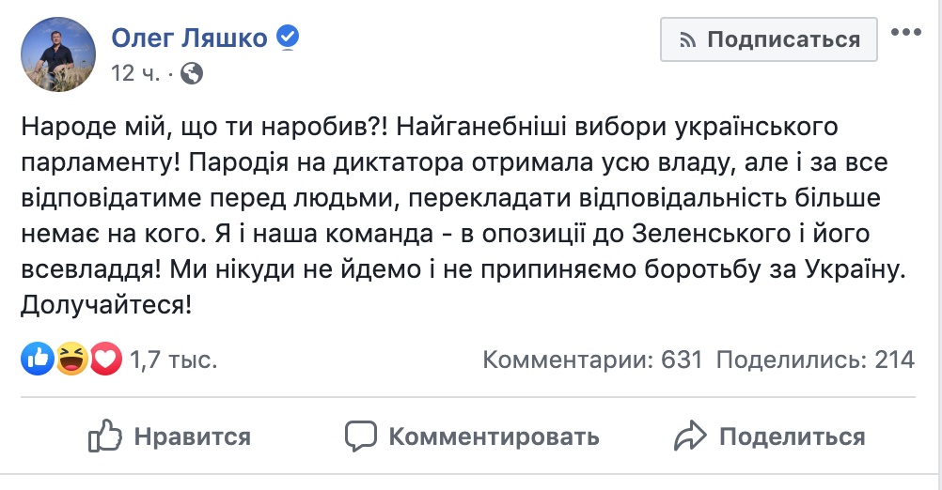Screen dimensions: 942x490
Task: Open the three-dot post options menu
Action: (x=906, y=33)
